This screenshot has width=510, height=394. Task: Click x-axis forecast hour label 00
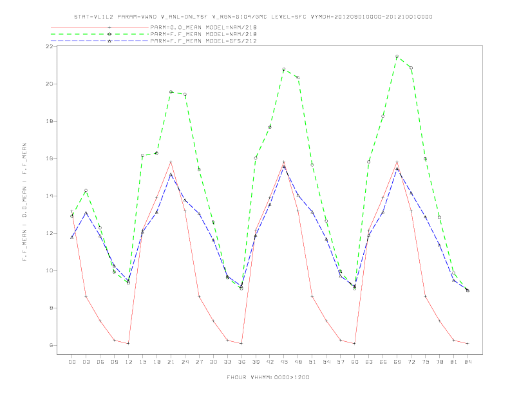[72, 362]
